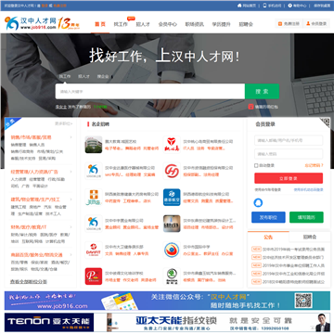The image size is (334, 334).
Task: Open the 学历提升 nav menu item
Action: pos(221,24)
